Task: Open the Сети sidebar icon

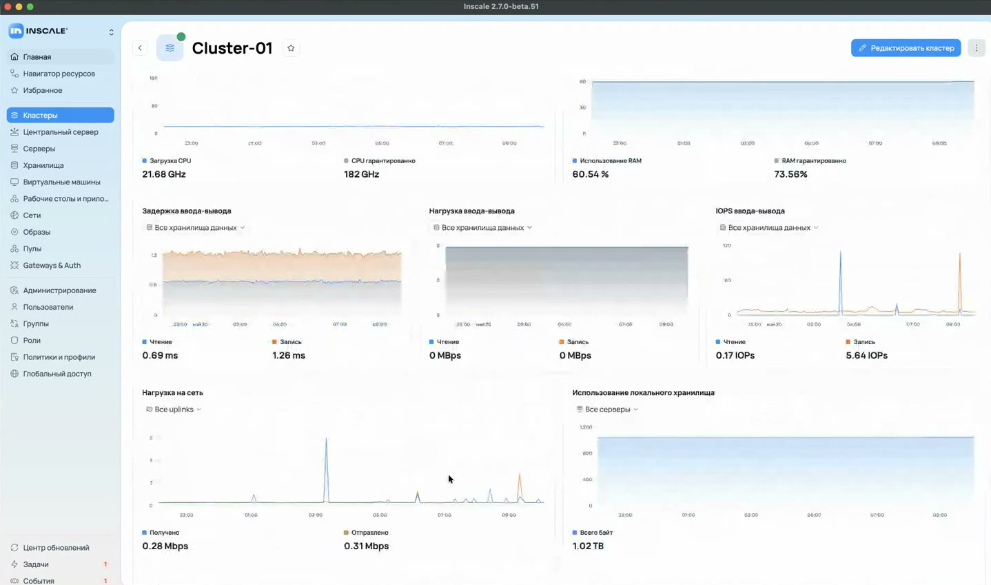Action: tap(14, 215)
